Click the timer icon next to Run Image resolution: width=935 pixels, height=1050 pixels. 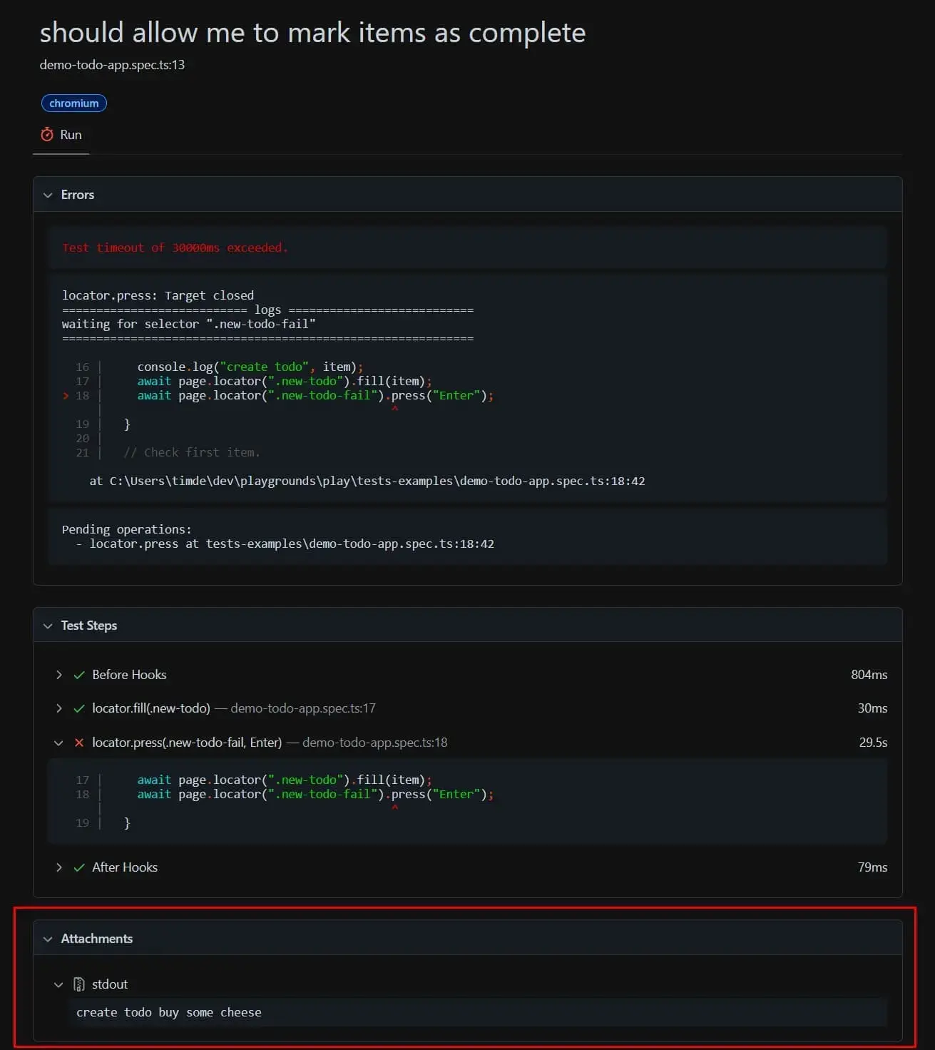[x=47, y=134]
